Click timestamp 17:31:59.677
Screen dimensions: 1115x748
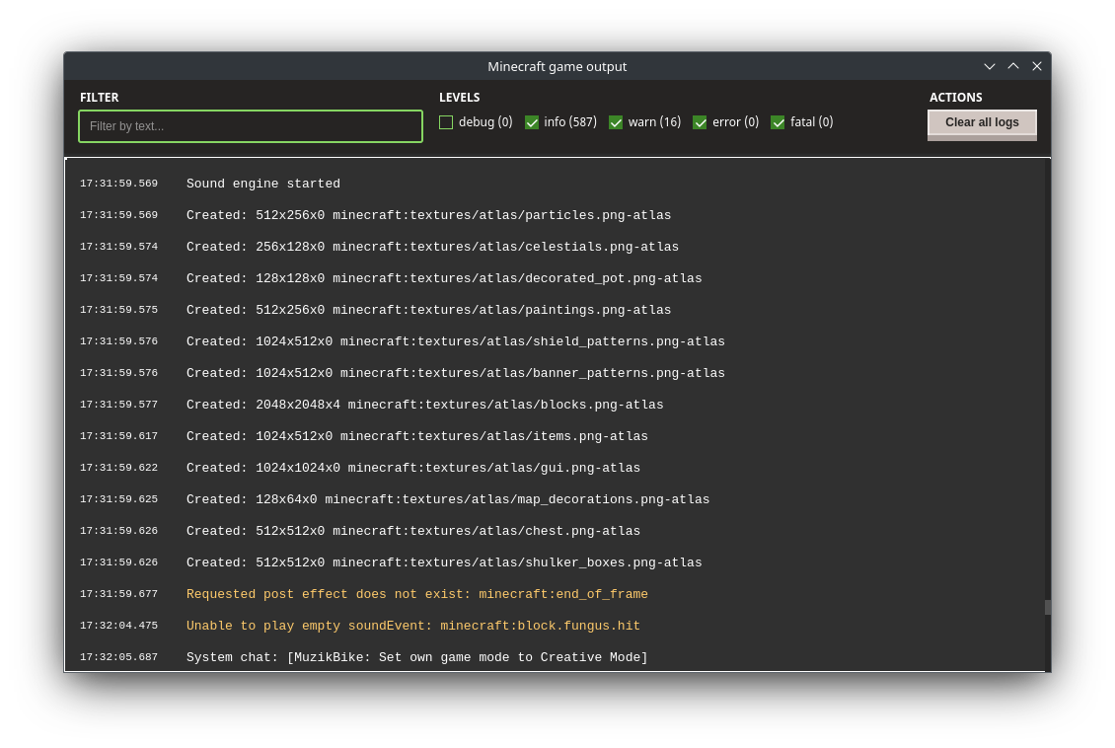[118, 594]
